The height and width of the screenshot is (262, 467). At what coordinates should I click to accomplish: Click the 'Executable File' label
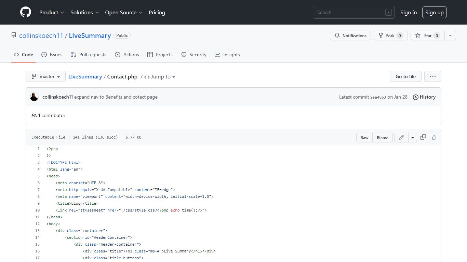tap(48, 137)
